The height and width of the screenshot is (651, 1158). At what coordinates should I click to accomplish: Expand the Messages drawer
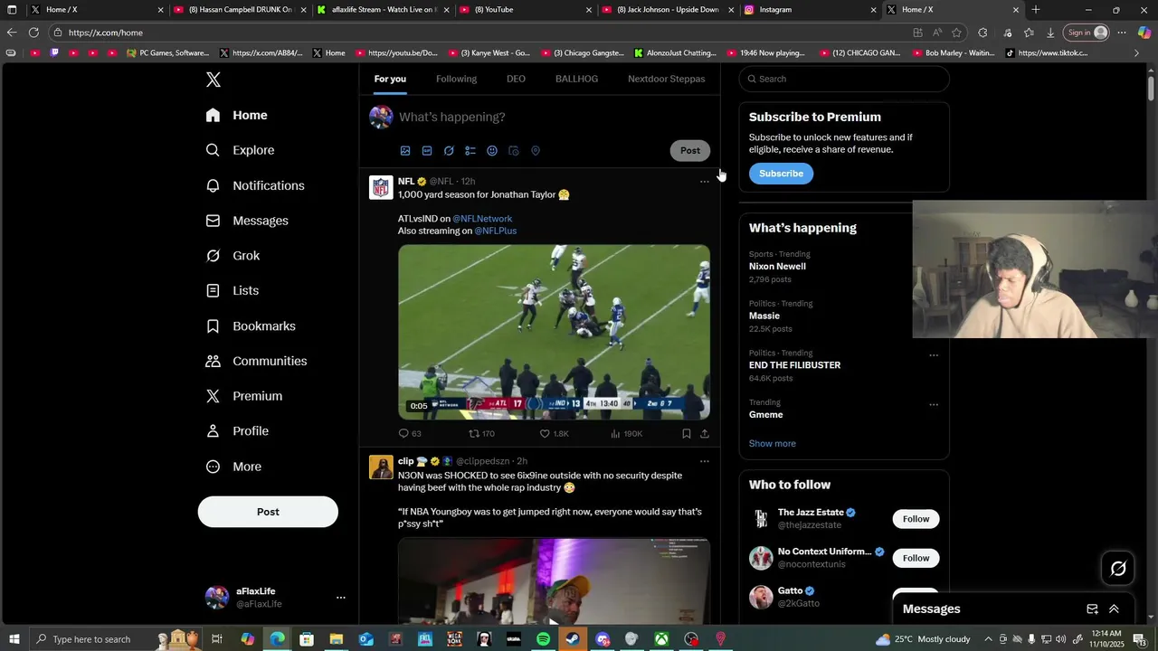pos(1114,609)
